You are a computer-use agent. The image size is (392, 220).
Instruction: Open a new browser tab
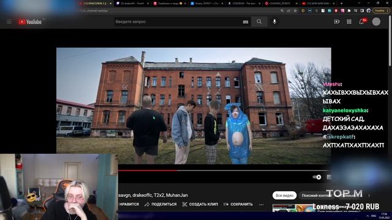click(x=341, y=4)
